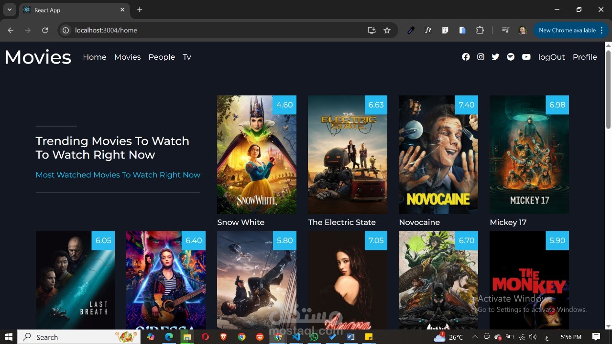
Task: Open Movies in the site navbar
Action: [x=127, y=57]
